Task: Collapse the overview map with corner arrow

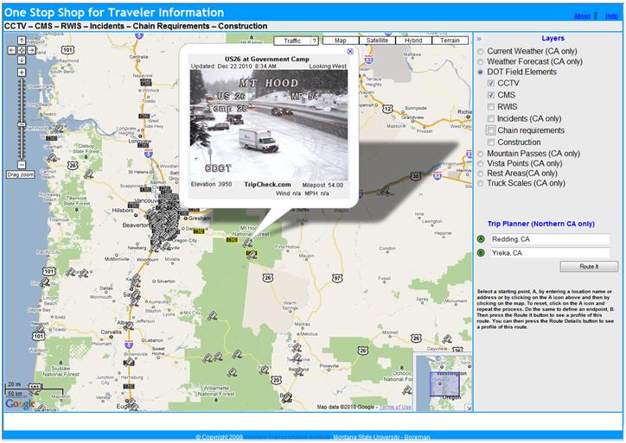Action: pos(469,408)
